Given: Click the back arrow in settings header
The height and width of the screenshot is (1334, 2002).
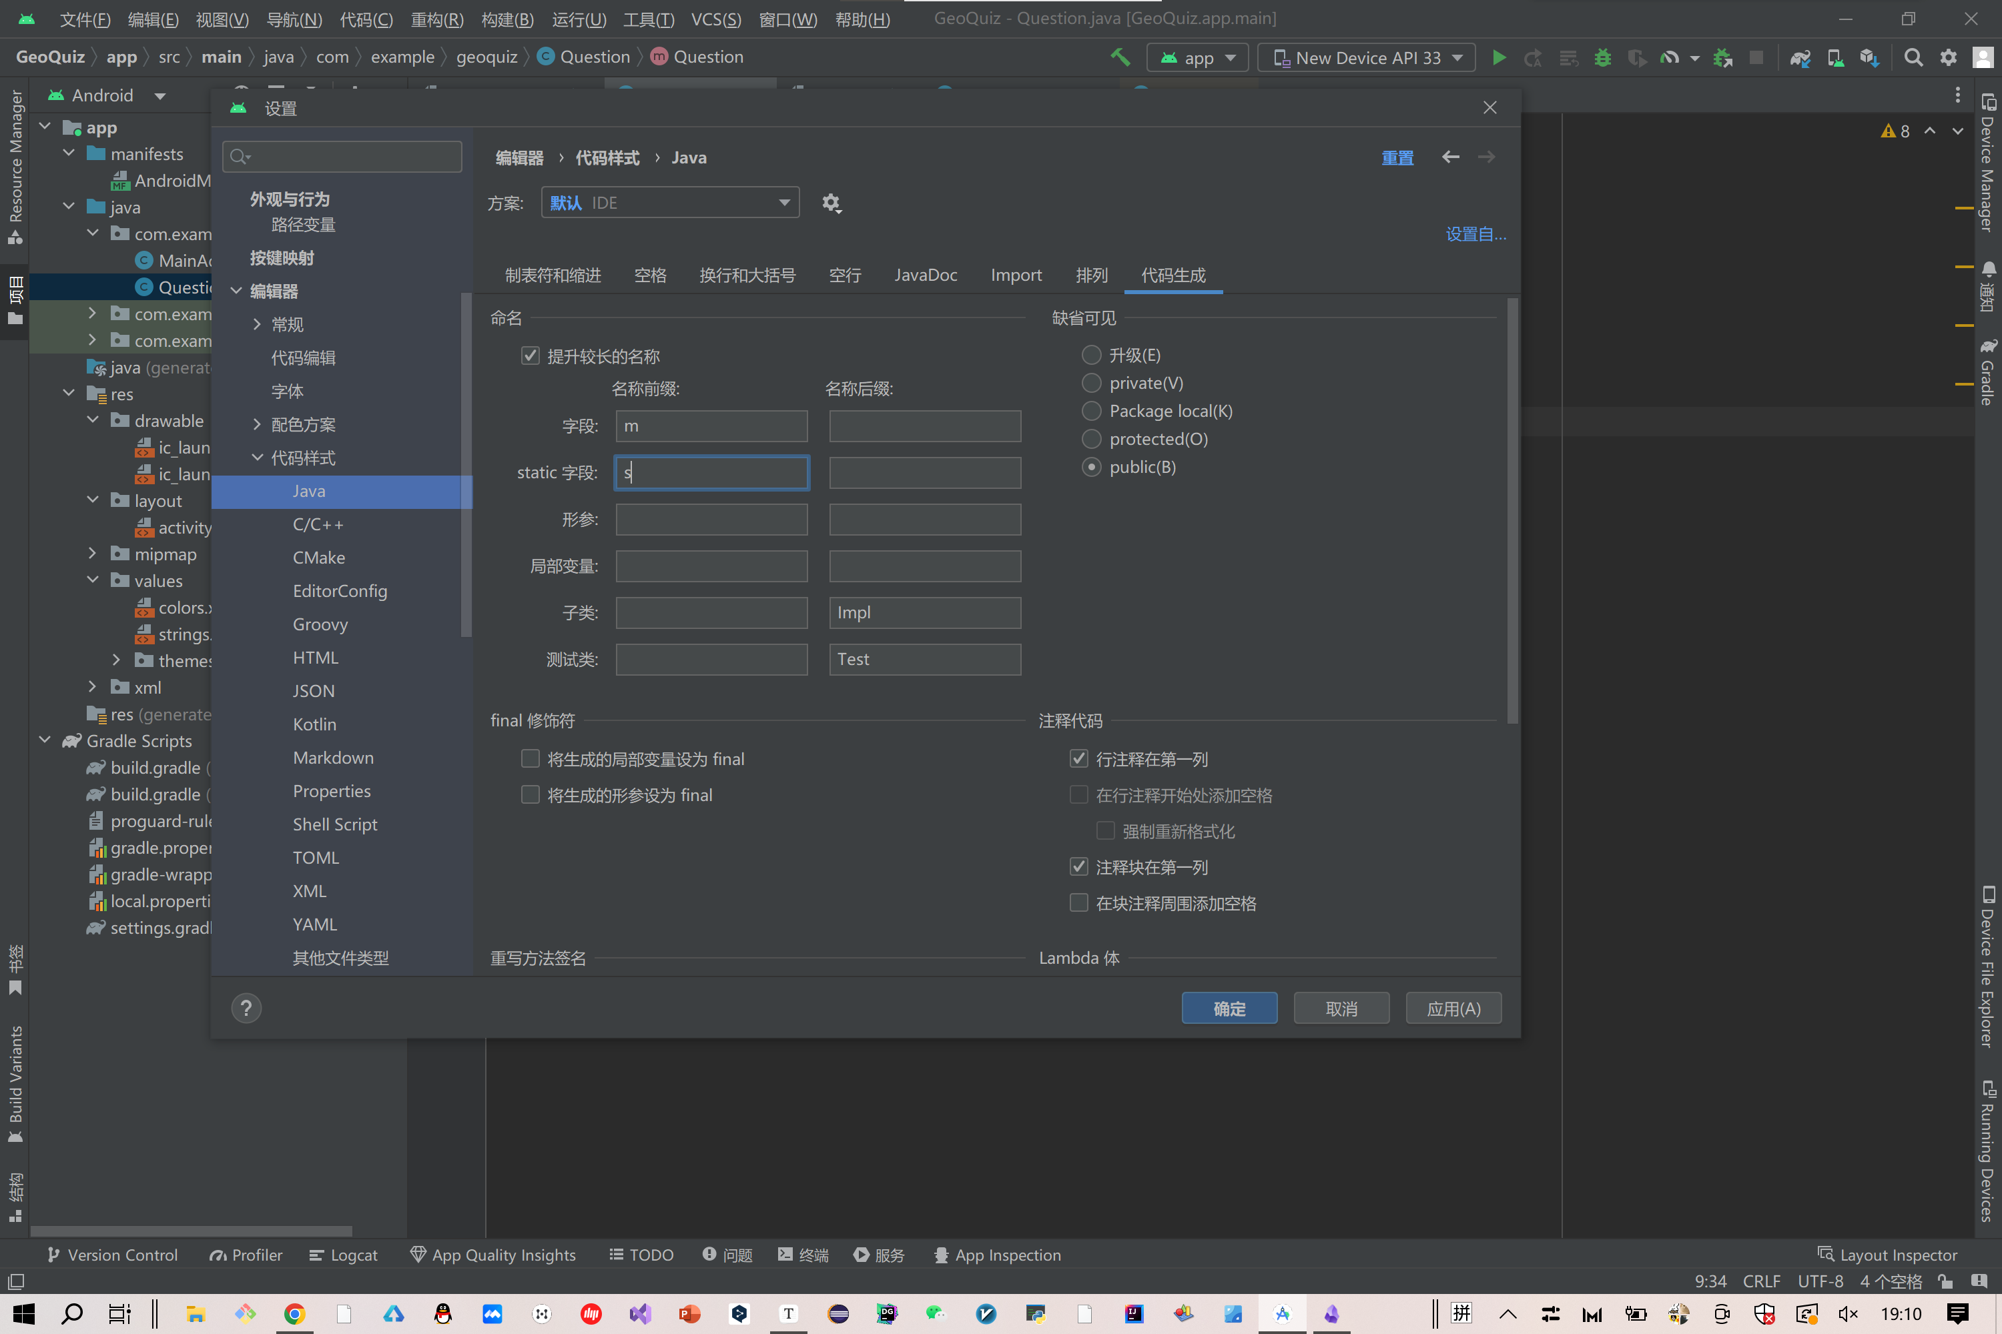Looking at the screenshot, I should [x=1450, y=157].
